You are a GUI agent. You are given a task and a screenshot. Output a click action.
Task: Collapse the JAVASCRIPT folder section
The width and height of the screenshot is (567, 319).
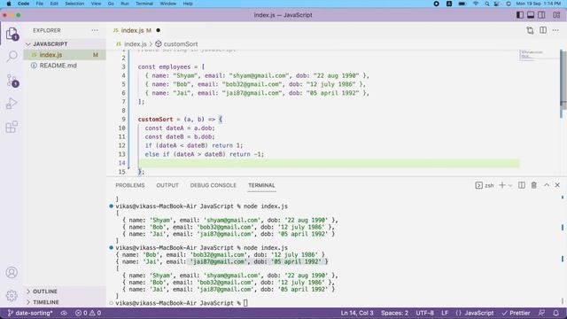click(x=65, y=43)
